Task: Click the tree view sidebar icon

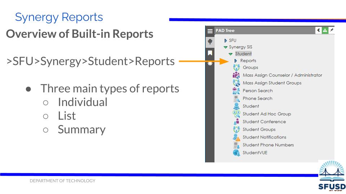Action: pyautogui.click(x=210, y=41)
